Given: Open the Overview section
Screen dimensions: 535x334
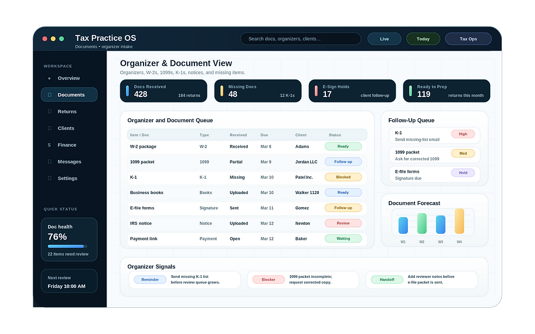Looking at the screenshot, I should [x=69, y=78].
